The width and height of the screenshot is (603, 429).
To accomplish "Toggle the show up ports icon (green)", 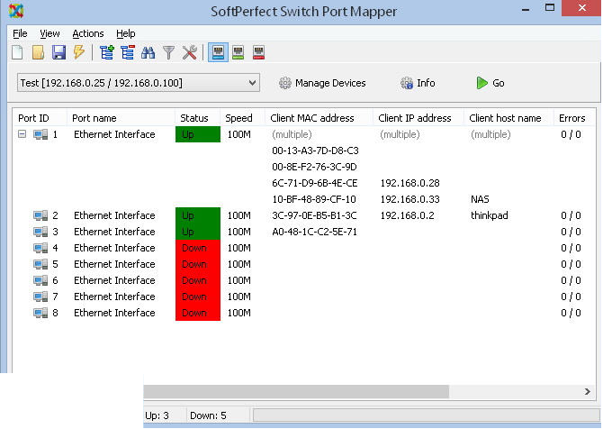I will 238,52.
